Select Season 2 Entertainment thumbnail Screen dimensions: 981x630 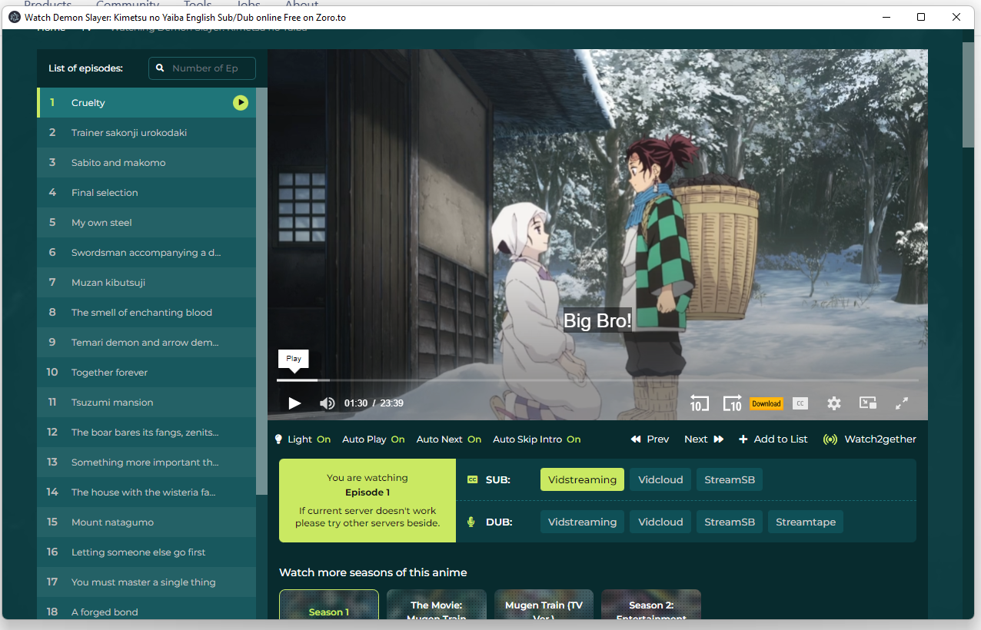tap(651, 605)
